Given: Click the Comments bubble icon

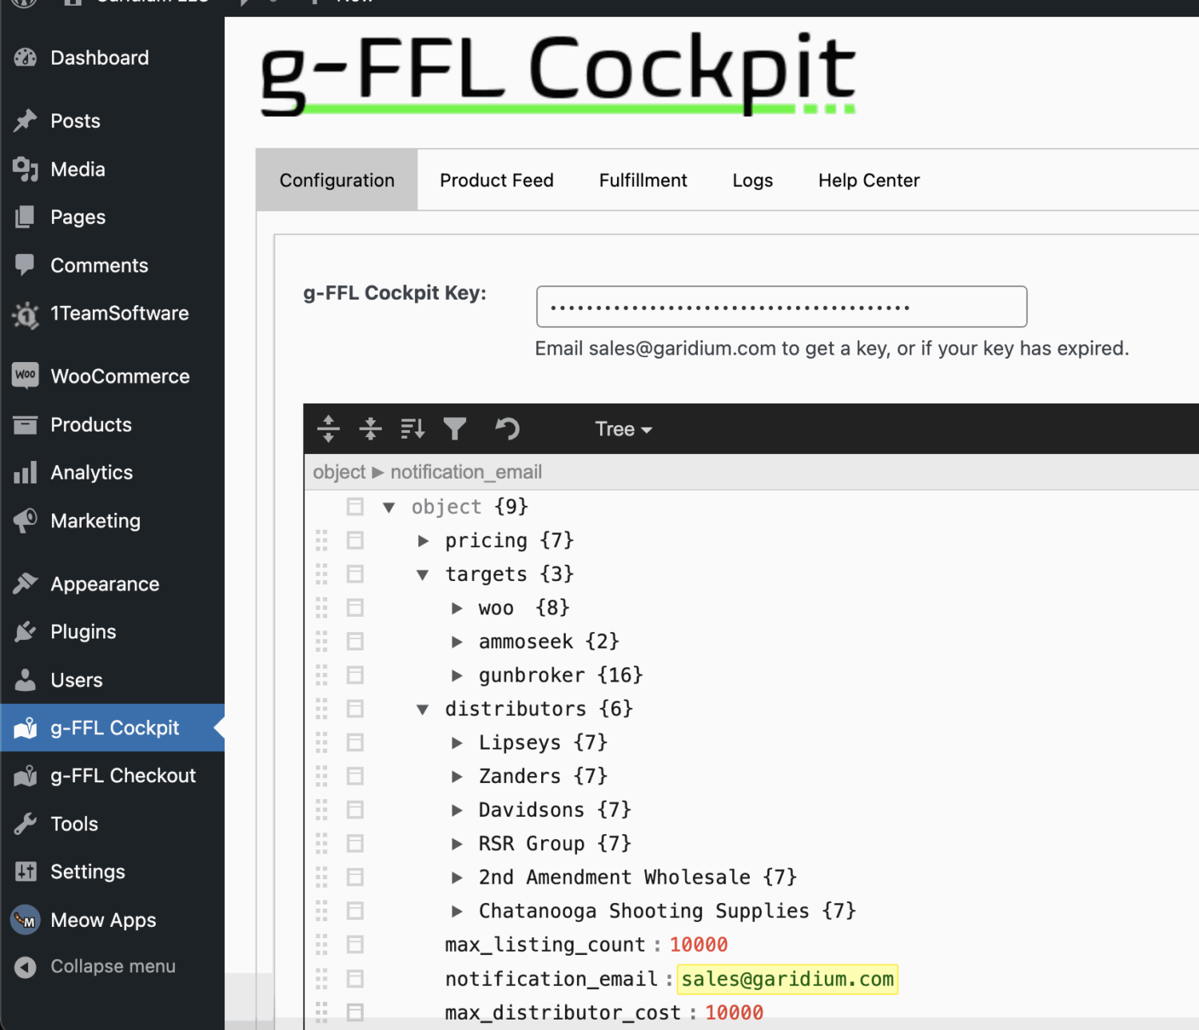Looking at the screenshot, I should pyautogui.click(x=26, y=264).
